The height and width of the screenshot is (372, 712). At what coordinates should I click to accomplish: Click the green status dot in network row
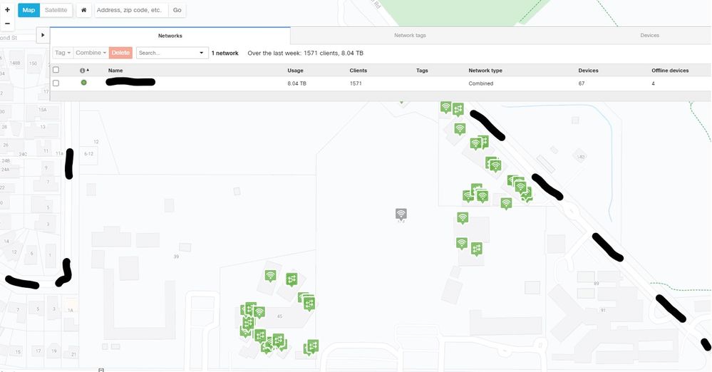click(83, 83)
